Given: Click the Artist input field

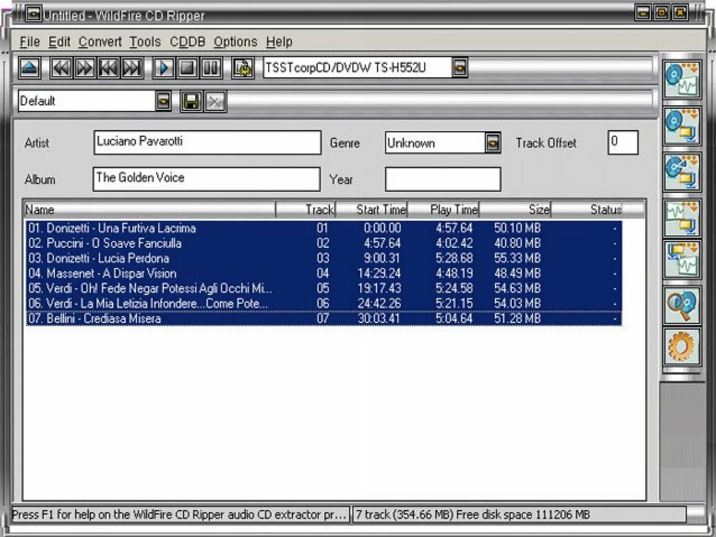Looking at the screenshot, I should coord(208,142).
